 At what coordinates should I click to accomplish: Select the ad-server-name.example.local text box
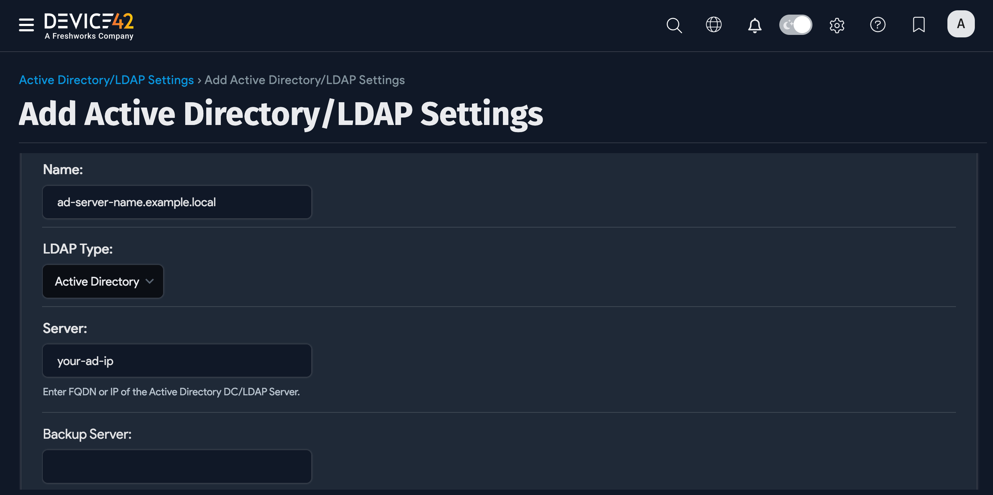(x=176, y=202)
